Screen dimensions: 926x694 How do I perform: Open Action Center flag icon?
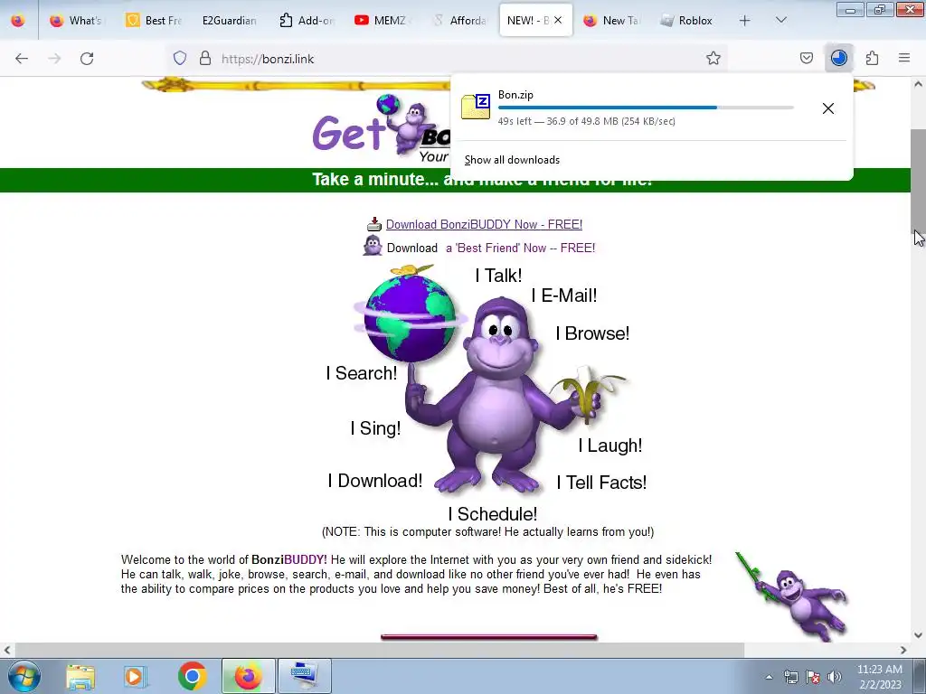click(813, 677)
